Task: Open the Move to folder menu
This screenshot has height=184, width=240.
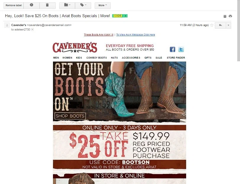Action: click(67, 5)
